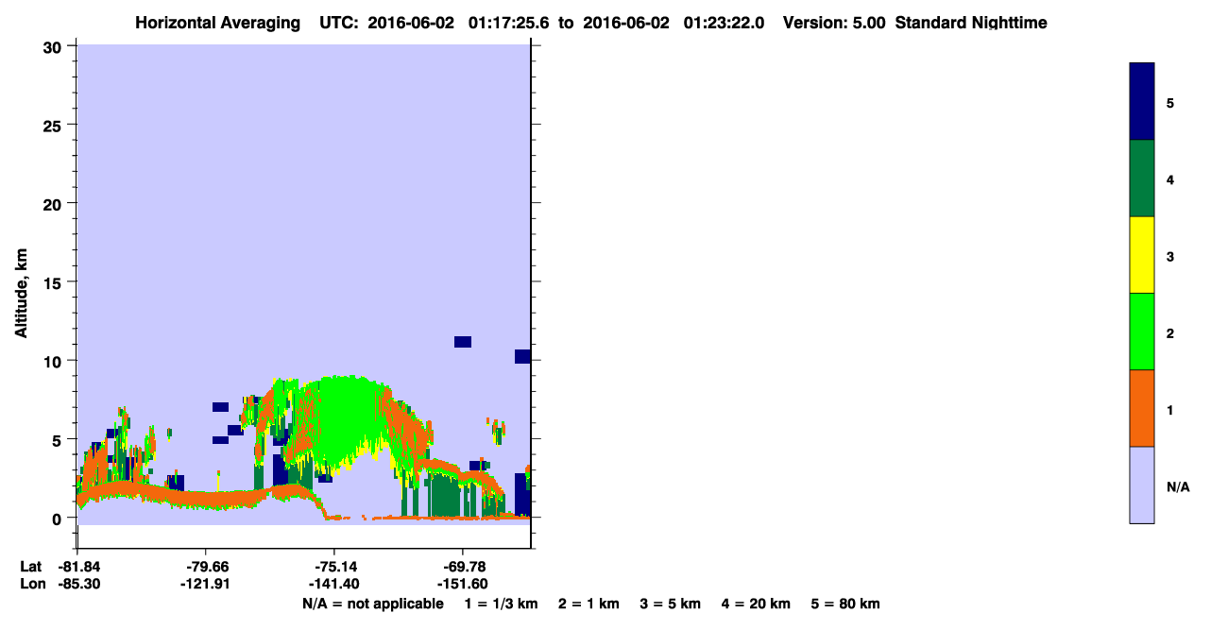The width and height of the screenshot is (1228, 630).
Task: Click the dark blue block at 10 km on right edge
Action: pos(522,356)
